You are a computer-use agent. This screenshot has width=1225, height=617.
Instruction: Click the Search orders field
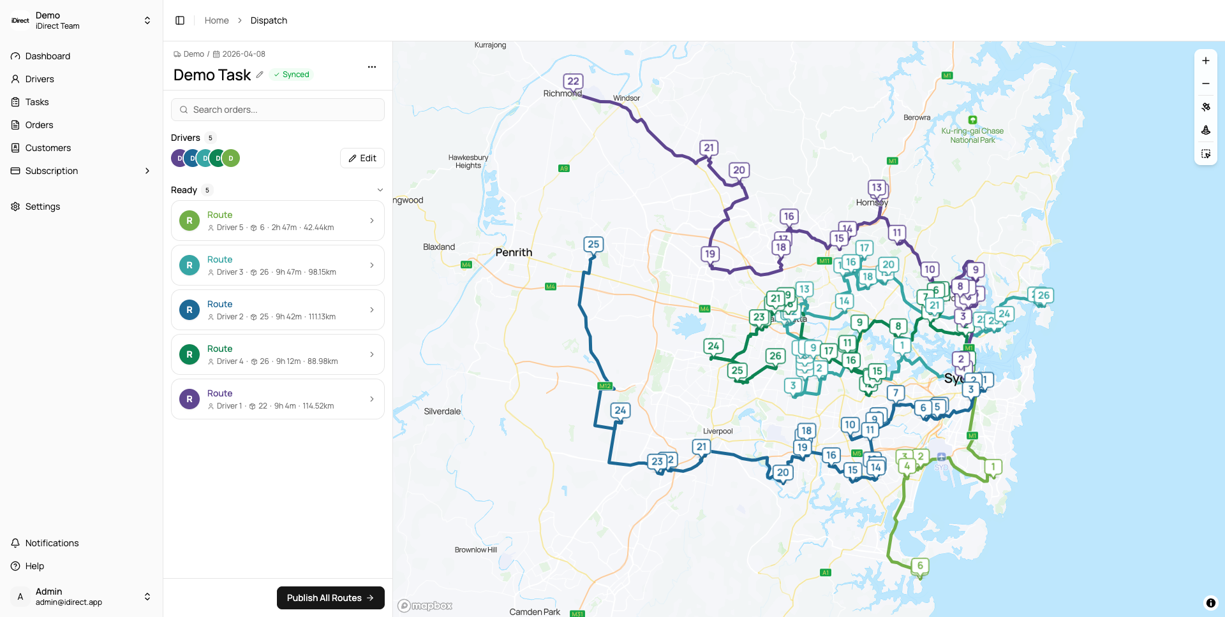(278, 110)
